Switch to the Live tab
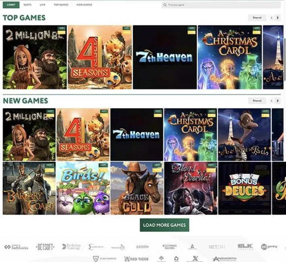The height and width of the screenshot is (262, 286). [x=42, y=5]
